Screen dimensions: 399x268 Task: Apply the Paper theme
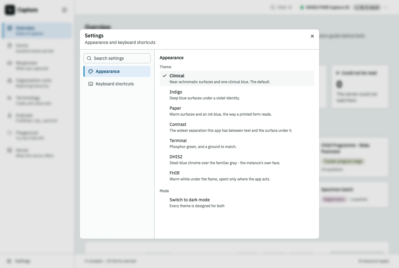(237, 111)
